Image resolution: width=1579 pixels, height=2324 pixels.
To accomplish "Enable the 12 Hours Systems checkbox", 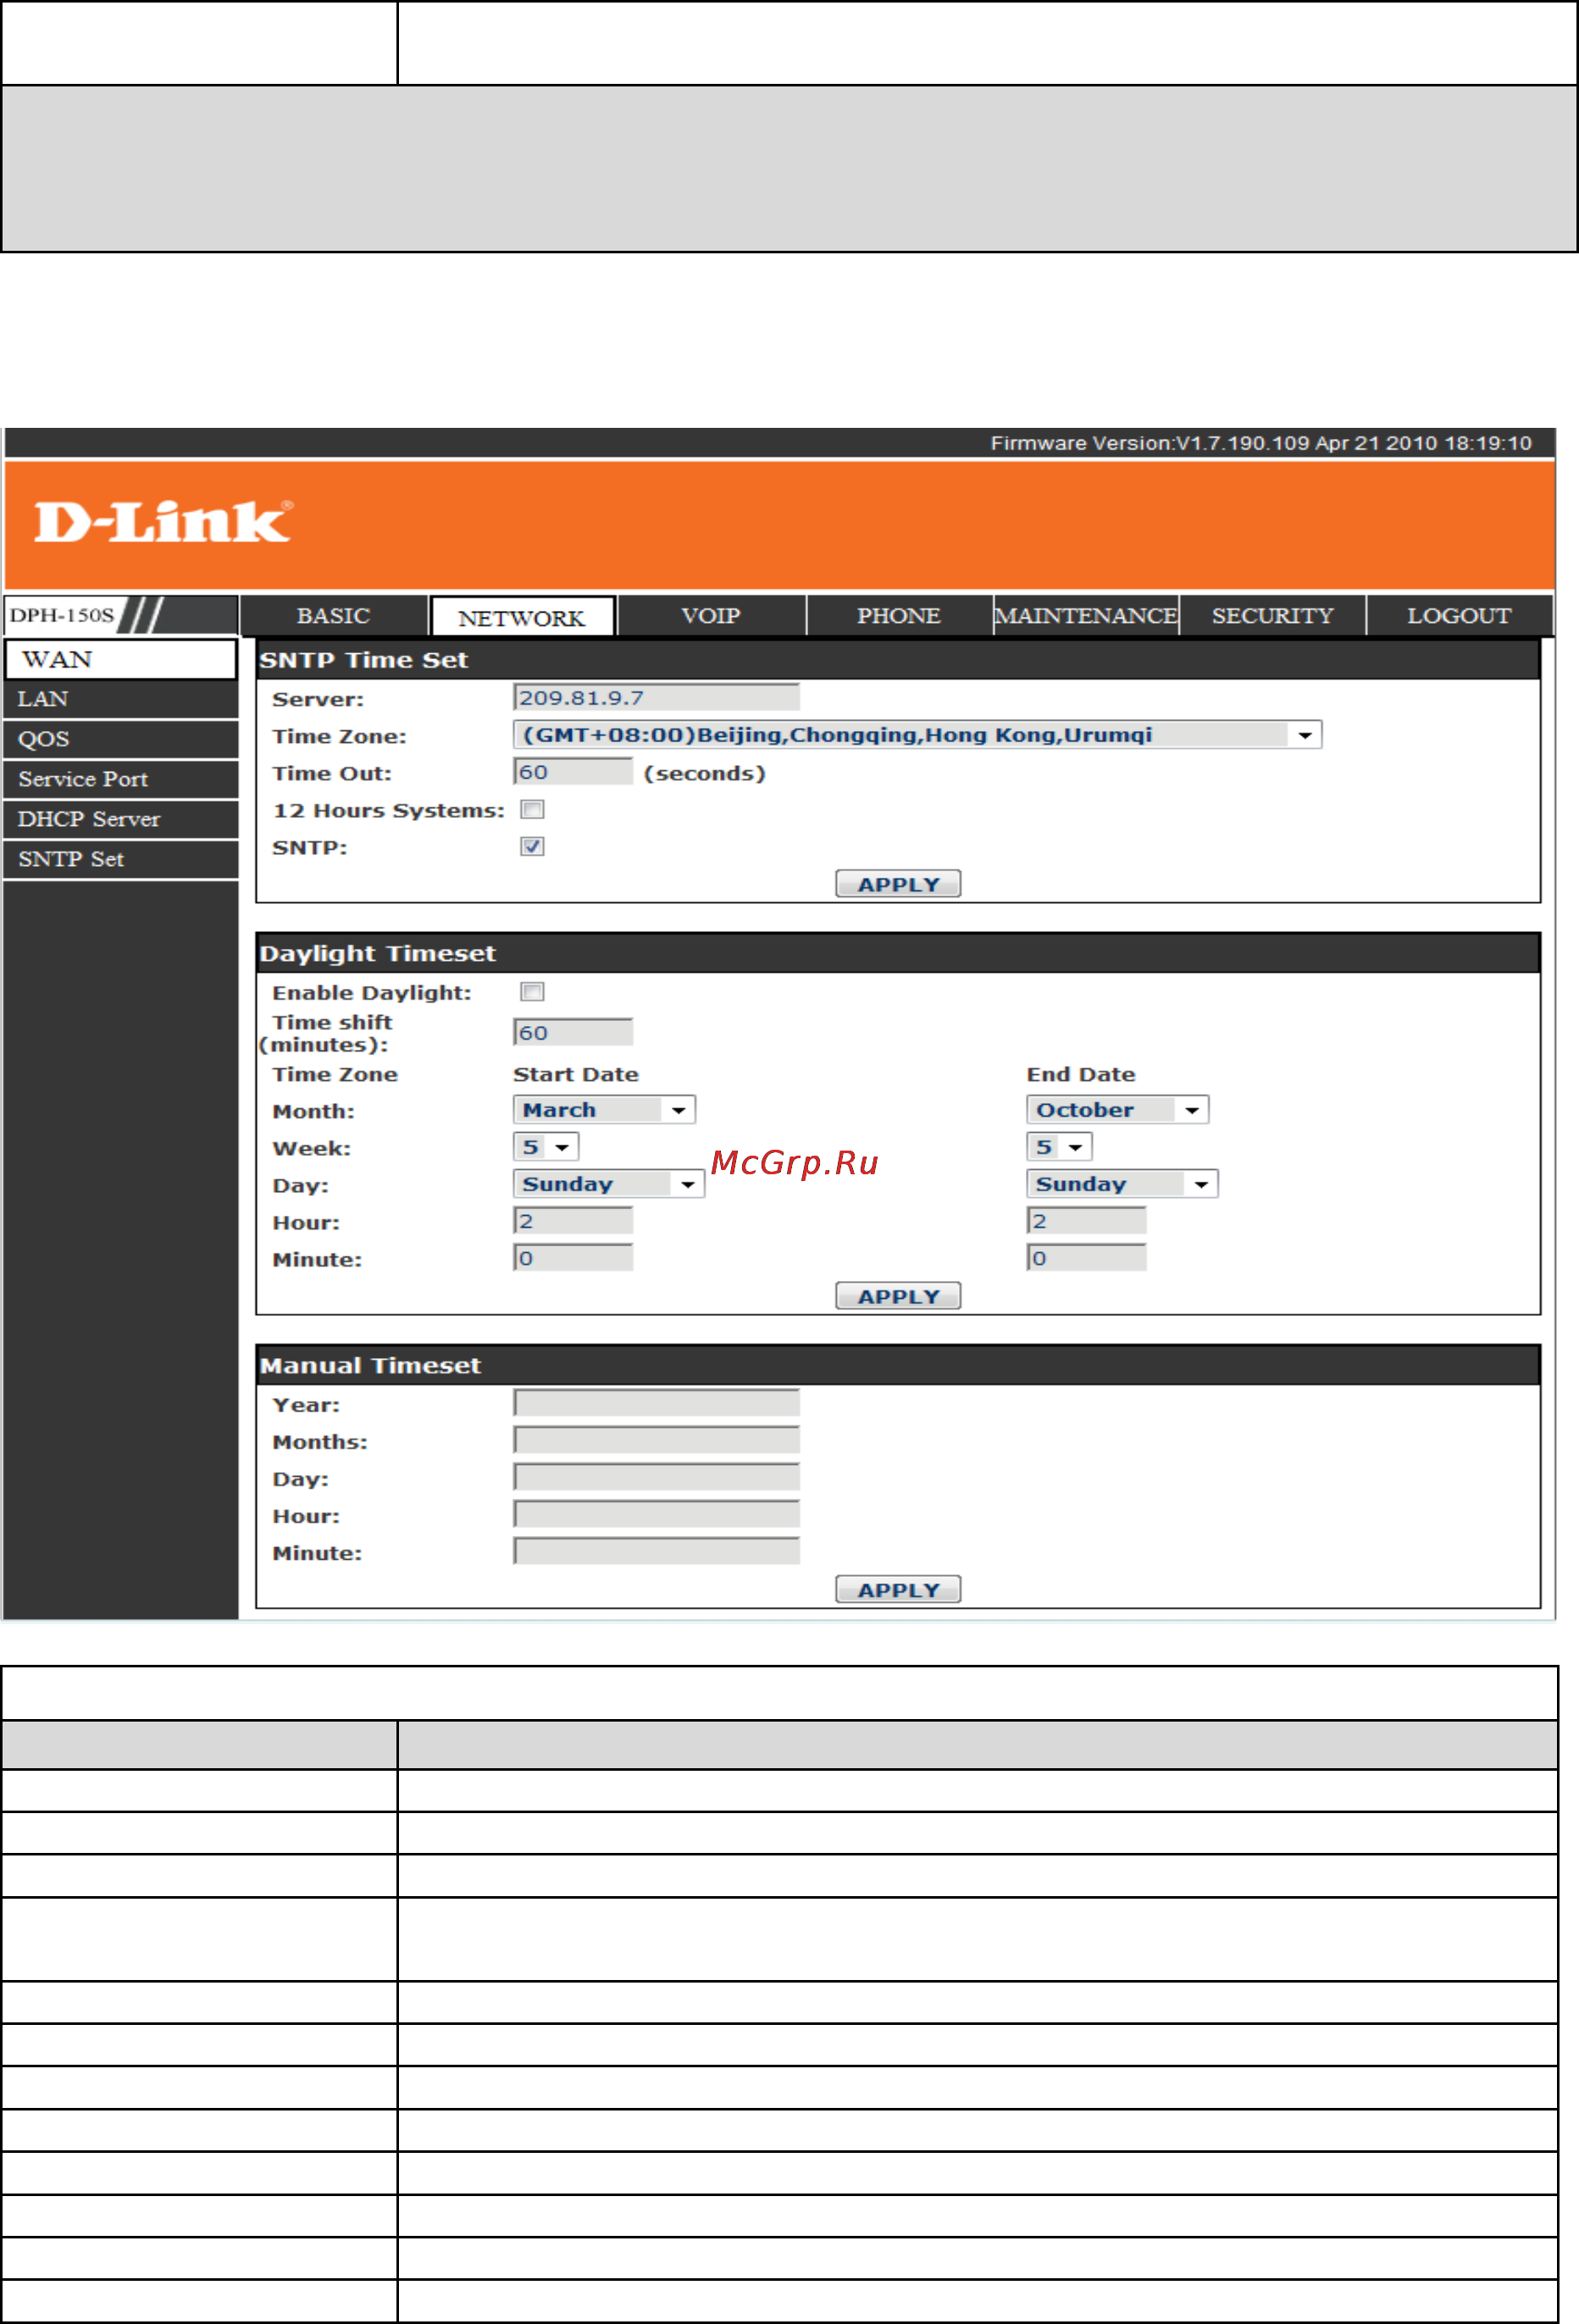I will pos(532,810).
